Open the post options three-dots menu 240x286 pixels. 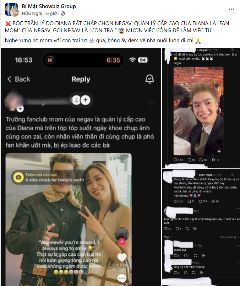tap(231, 9)
